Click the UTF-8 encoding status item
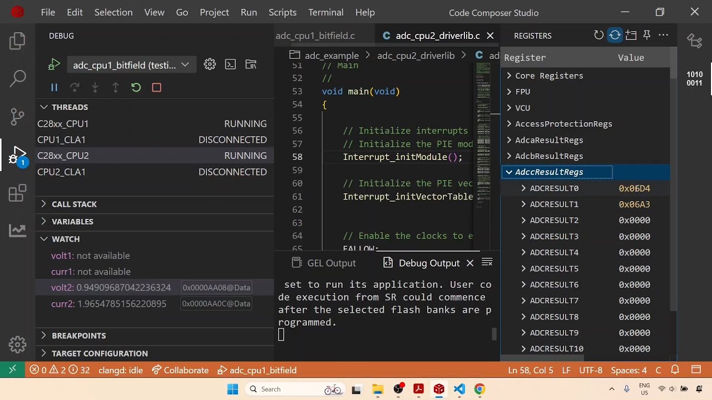Screen dimensions: 712x400 pyautogui.click(x=591, y=370)
